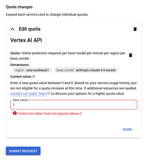Delete the Edit quota card with top trash icon
This screenshot has width=147, height=161.
click(135, 29)
